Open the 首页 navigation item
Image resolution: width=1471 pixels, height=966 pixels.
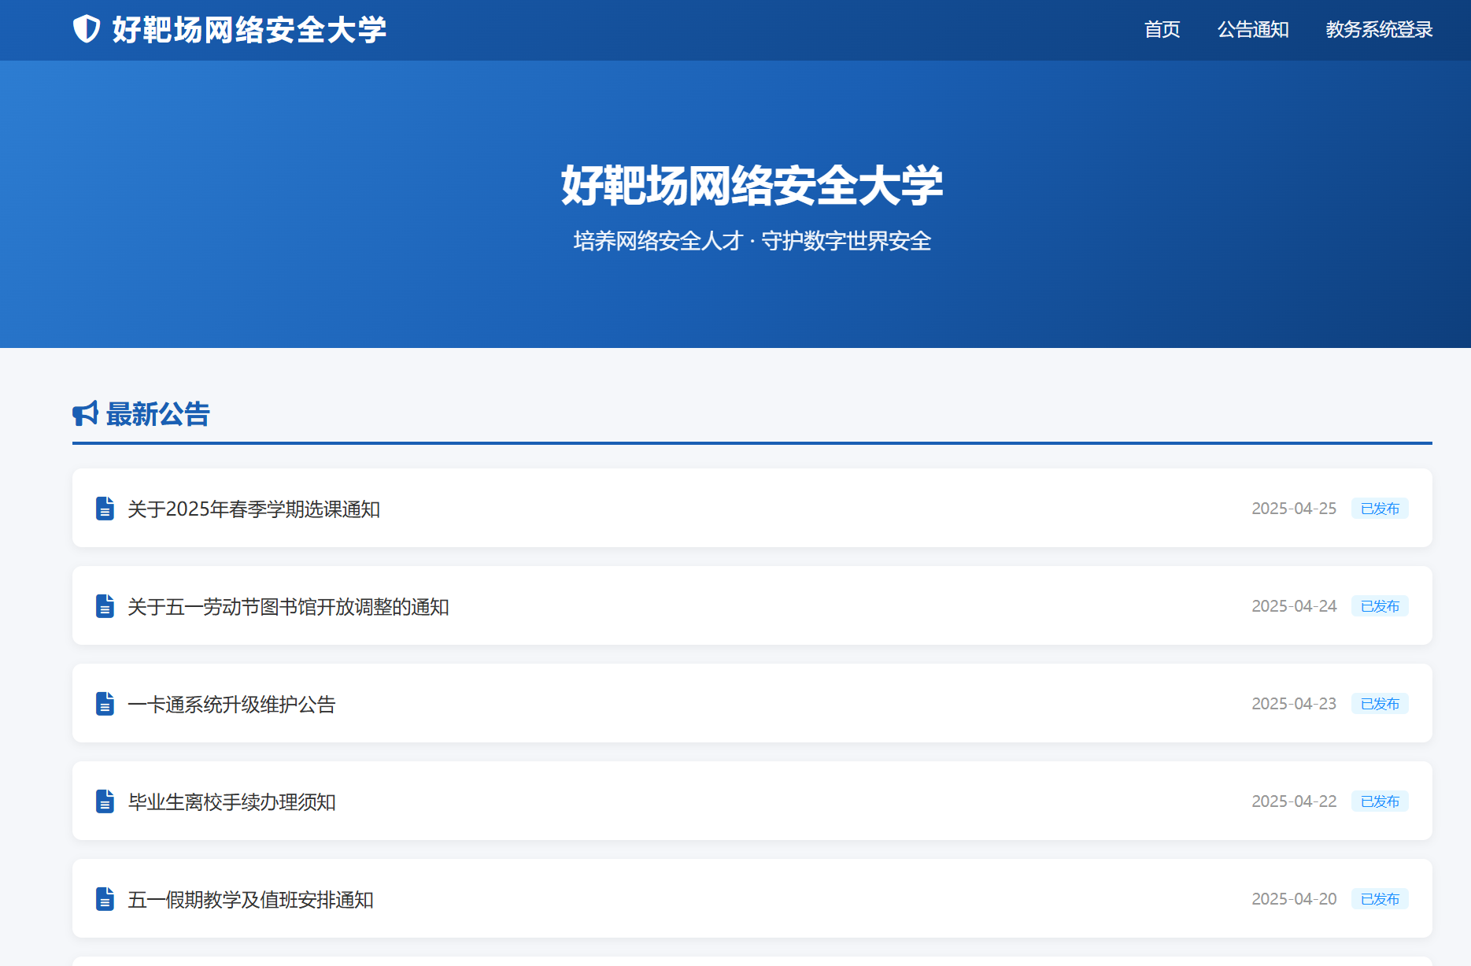1162,30
